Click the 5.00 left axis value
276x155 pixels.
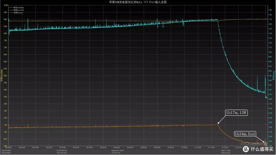tap(5, 76)
